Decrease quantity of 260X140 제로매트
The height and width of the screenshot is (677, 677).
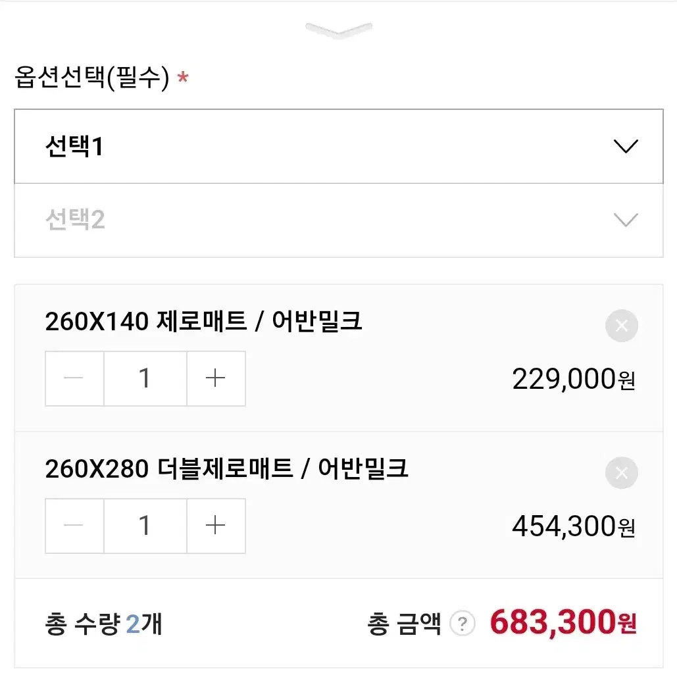pyautogui.click(x=74, y=378)
